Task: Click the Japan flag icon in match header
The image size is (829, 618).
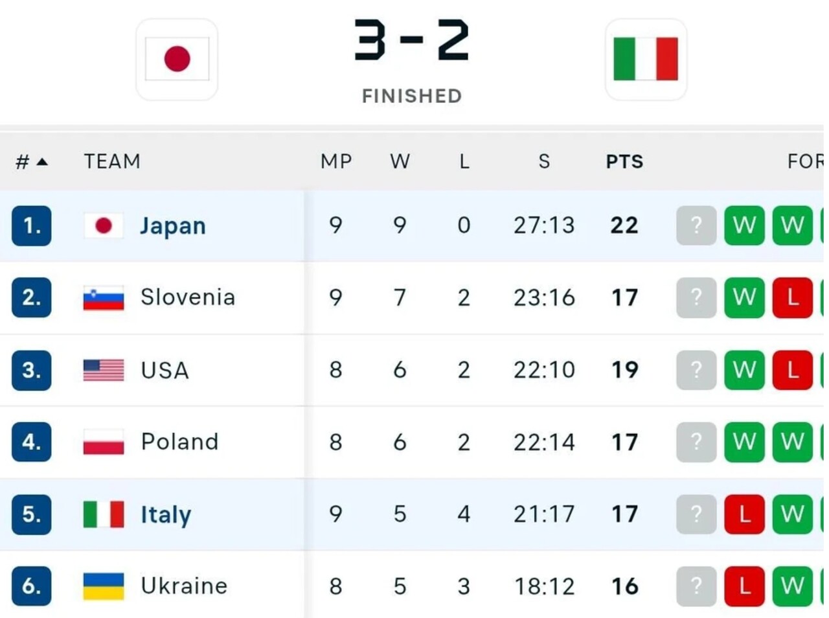Action: point(177,59)
